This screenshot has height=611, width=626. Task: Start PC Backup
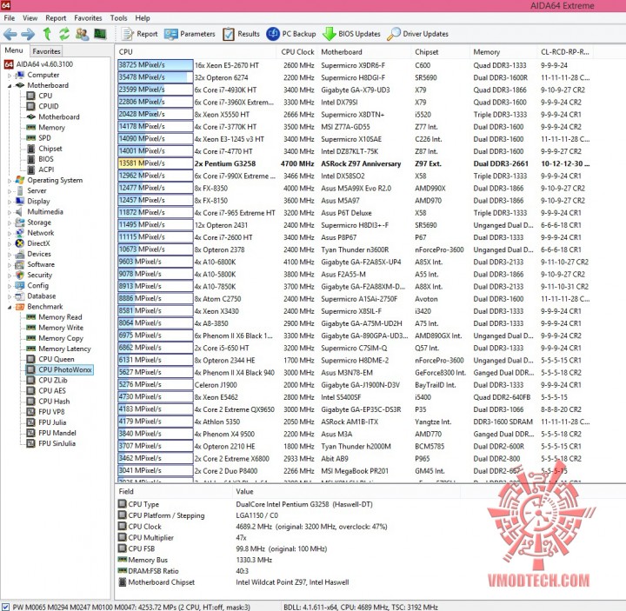[x=291, y=34]
